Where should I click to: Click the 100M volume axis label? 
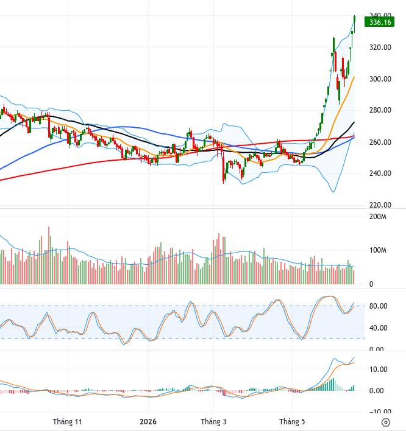pos(377,250)
